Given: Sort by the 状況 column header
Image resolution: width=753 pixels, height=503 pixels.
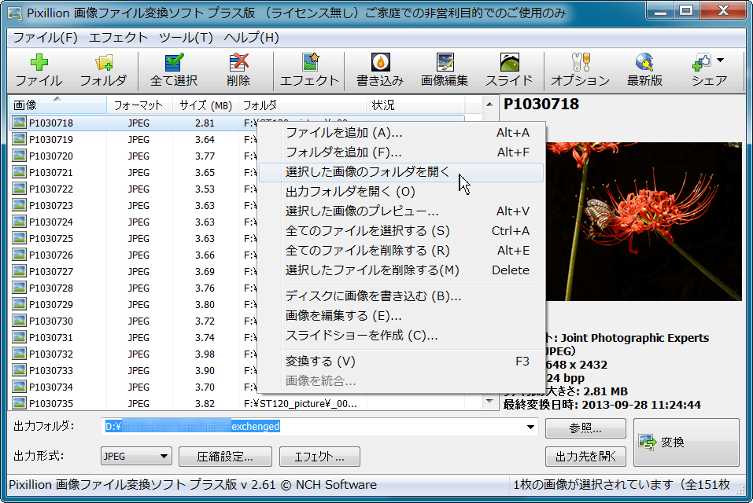Looking at the screenshot, I should [x=416, y=105].
